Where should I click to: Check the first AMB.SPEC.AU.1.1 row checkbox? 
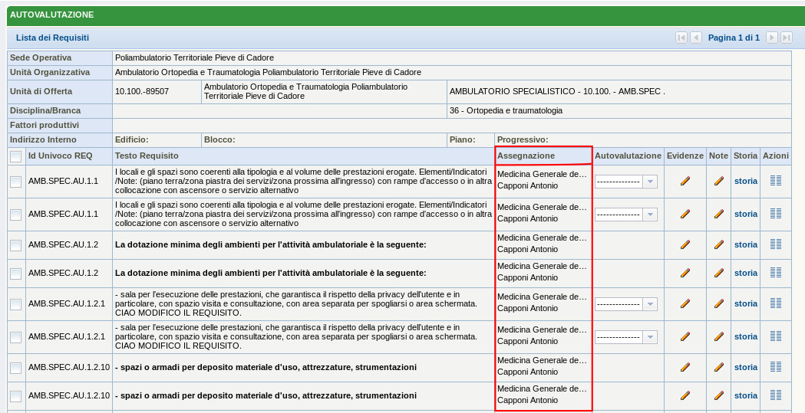[16, 182]
